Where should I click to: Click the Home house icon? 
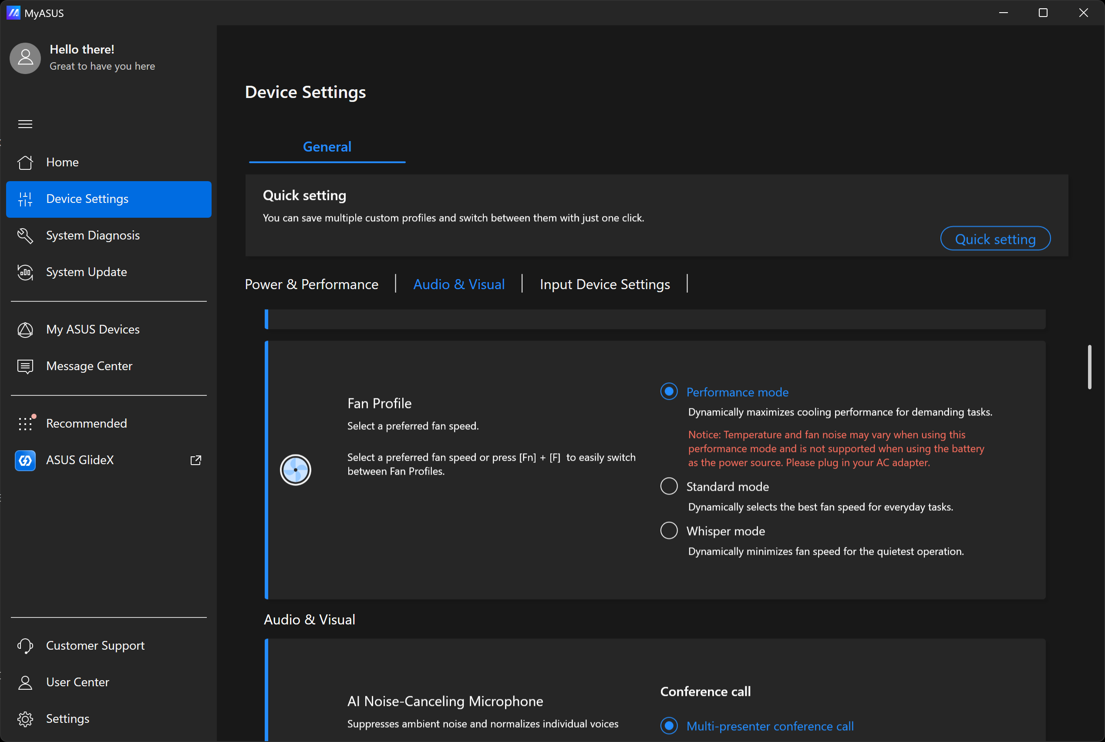pyautogui.click(x=25, y=162)
